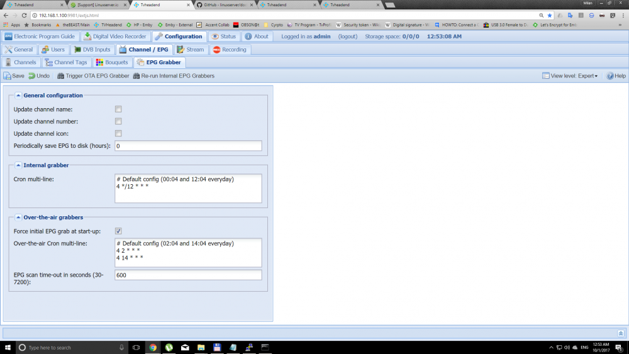629x354 pixels.
Task: Open the Digital Video Recorder tab
Action: click(115, 36)
